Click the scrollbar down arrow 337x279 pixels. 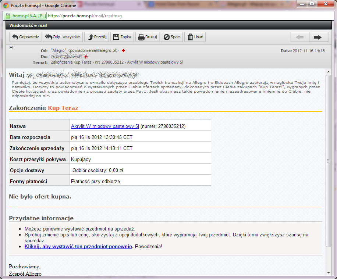(329, 273)
